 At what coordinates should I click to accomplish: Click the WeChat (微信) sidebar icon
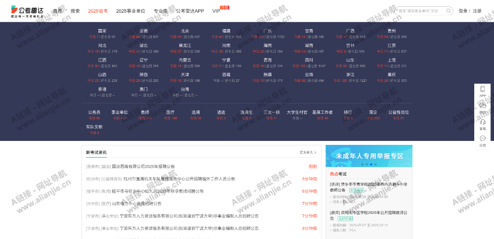[483, 105]
